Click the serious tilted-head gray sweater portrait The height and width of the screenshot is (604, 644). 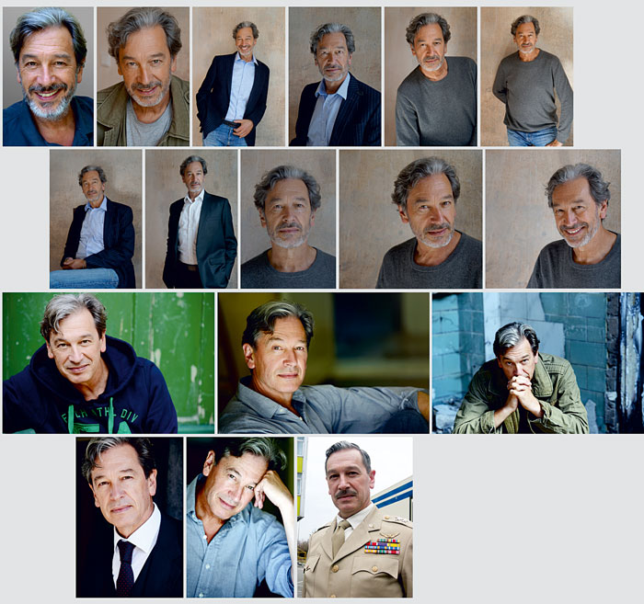410,219
